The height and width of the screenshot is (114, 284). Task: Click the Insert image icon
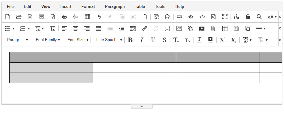pyautogui.click(x=179, y=28)
